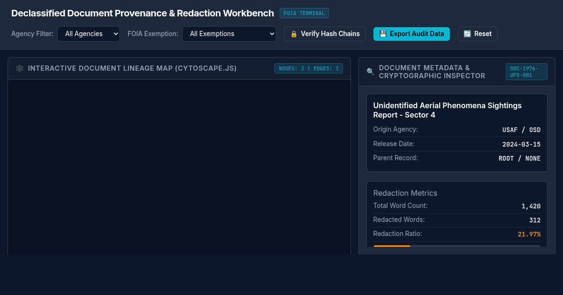
Task: Click the ROOT / NONE parent record value
Action: (x=519, y=158)
